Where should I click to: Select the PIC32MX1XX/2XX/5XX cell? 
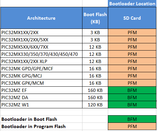(41, 40)
